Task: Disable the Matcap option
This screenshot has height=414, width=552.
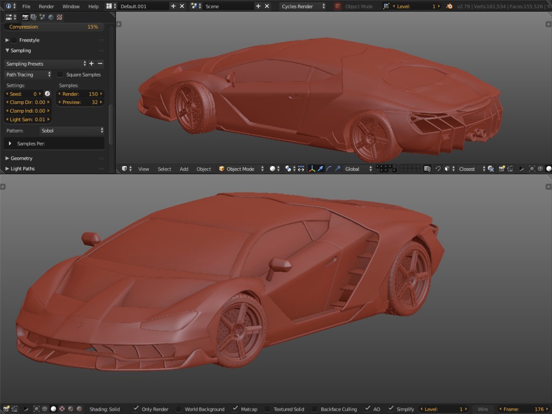Action: coord(236,409)
